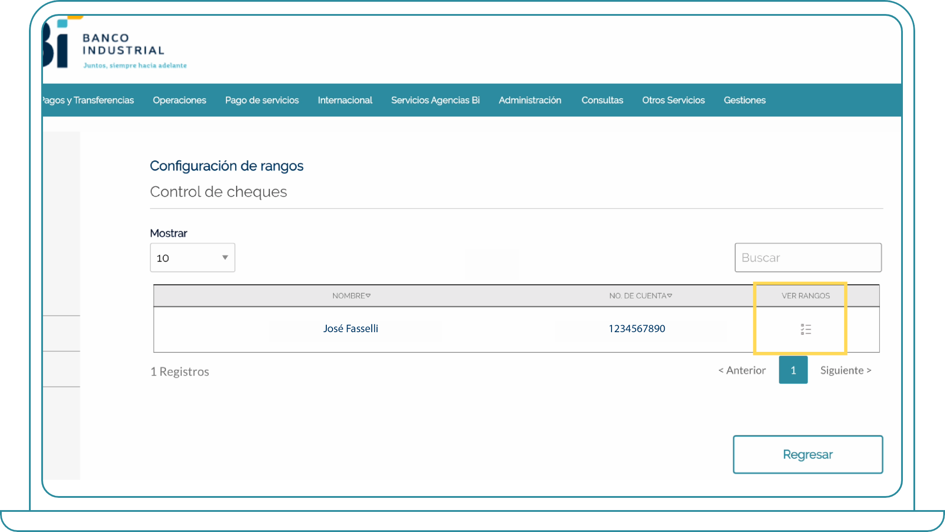Image resolution: width=945 pixels, height=532 pixels.
Task: Click the Banco Industrial logo
Action: click(x=115, y=43)
